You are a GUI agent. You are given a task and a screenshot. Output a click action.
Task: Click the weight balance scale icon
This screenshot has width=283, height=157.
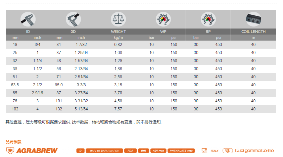click(118, 19)
